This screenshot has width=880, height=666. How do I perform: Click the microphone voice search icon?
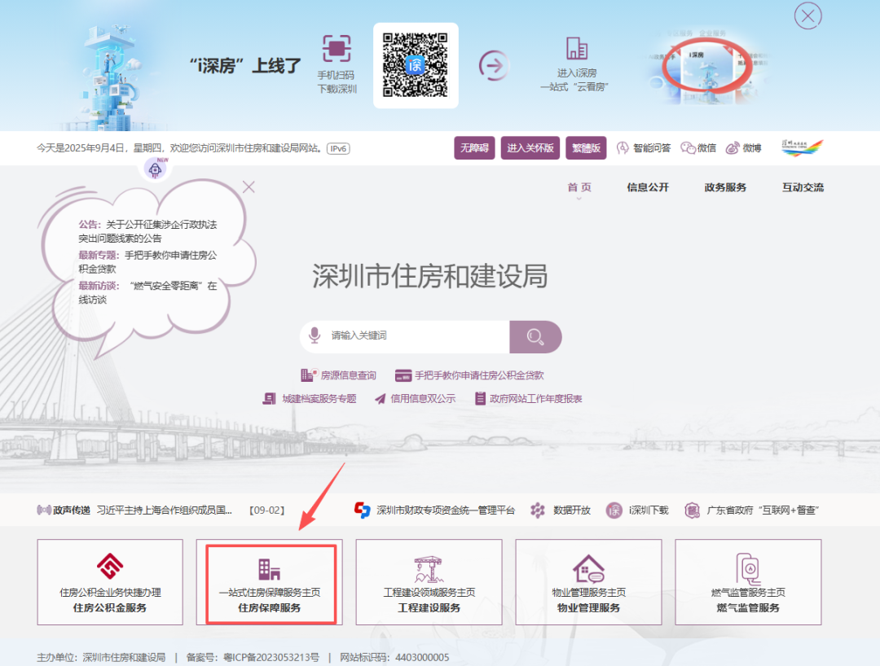coord(314,335)
